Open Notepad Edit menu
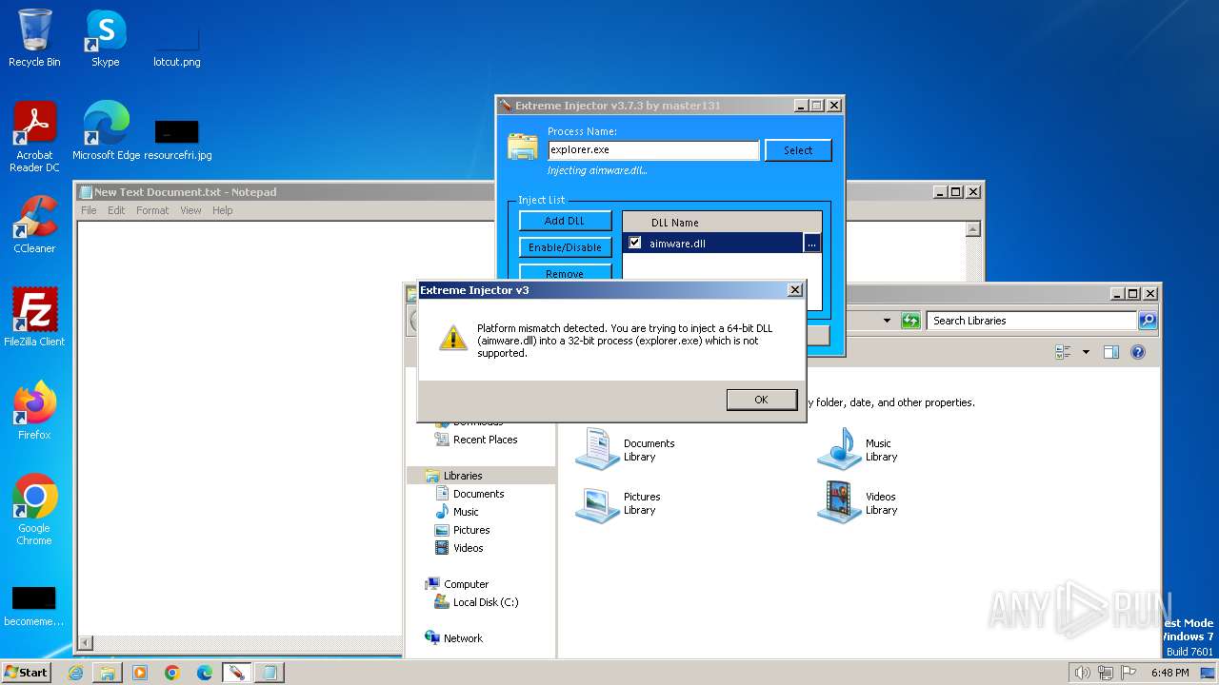Screen dimensions: 1219x685 (116, 210)
